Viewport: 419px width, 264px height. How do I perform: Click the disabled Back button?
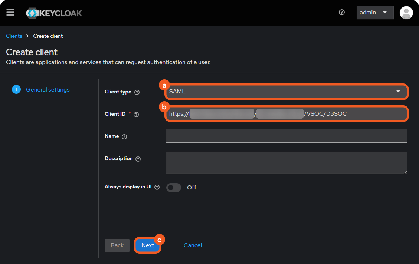click(117, 245)
